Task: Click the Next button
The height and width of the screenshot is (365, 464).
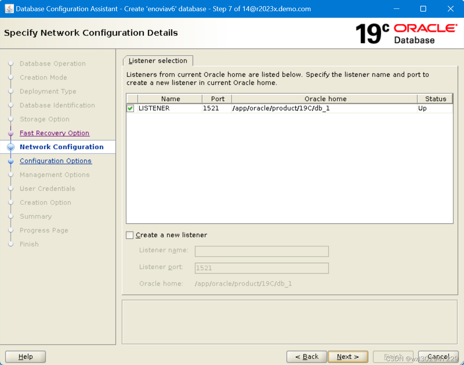Action: pos(348,357)
